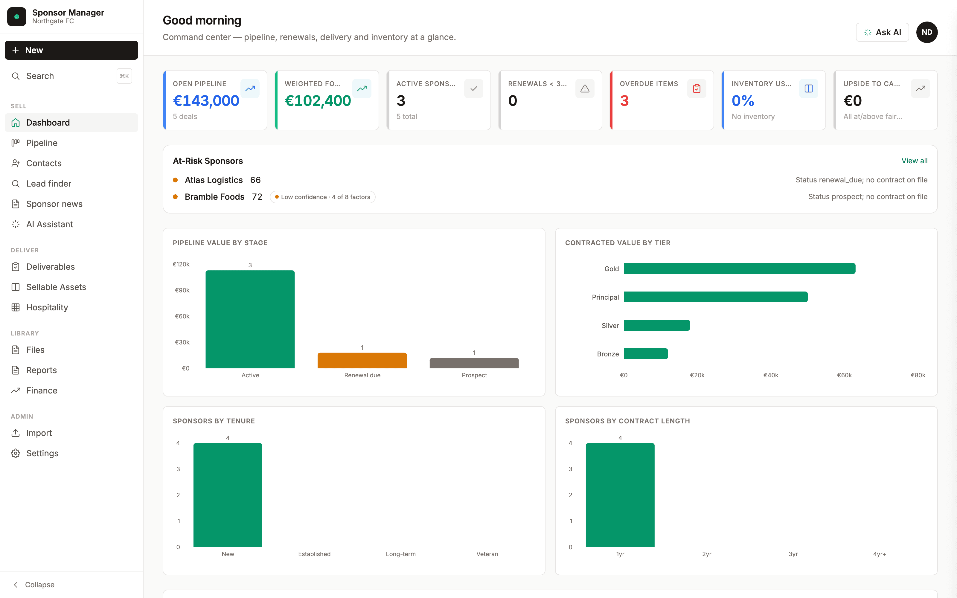
Task: Click the Import upload icon
Action: [16, 433]
